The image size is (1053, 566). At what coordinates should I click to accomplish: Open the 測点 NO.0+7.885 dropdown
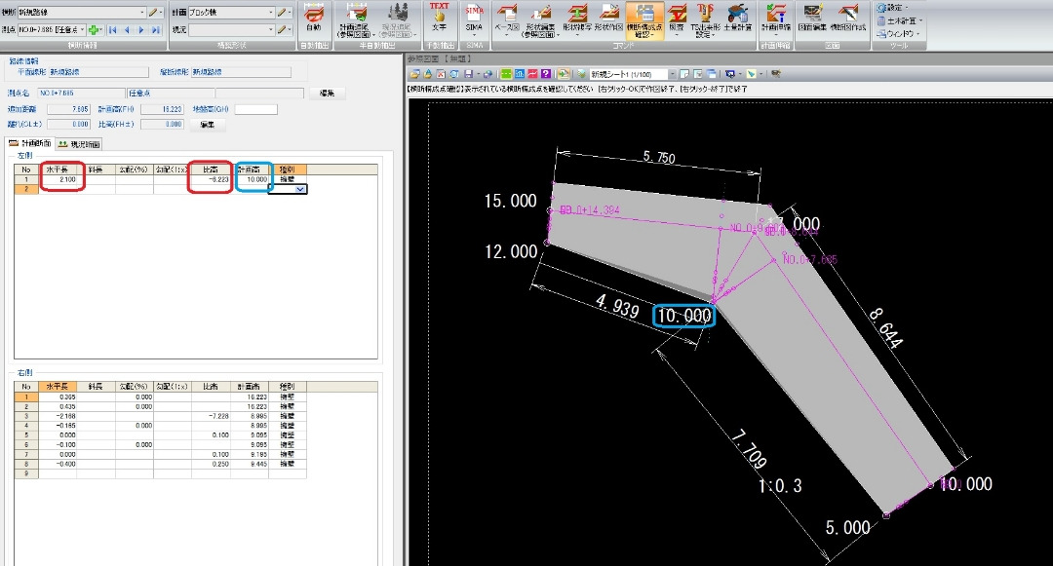pyautogui.click(x=82, y=30)
